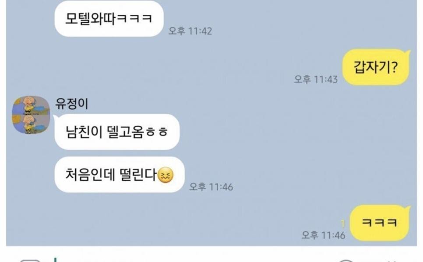Open 유정이's profile picture

[x=31, y=115]
